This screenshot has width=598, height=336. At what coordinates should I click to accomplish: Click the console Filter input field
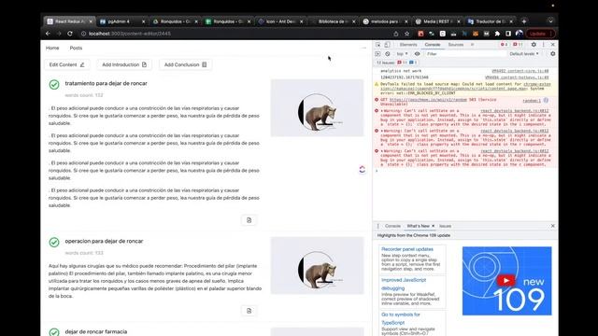(465, 54)
